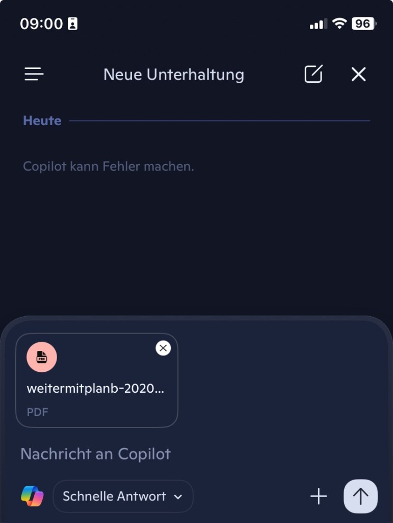Tap the 09:00 clock in status bar
The width and height of the screenshot is (393, 523).
coord(41,23)
